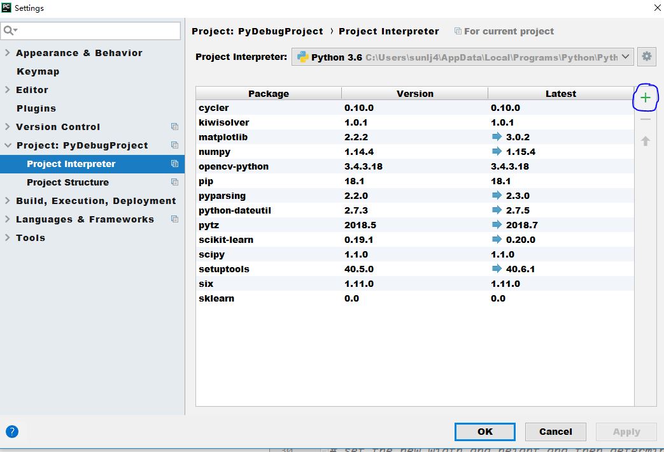The height and width of the screenshot is (452, 664).
Task: Select the setuptools package name
Action: [x=224, y=269]
